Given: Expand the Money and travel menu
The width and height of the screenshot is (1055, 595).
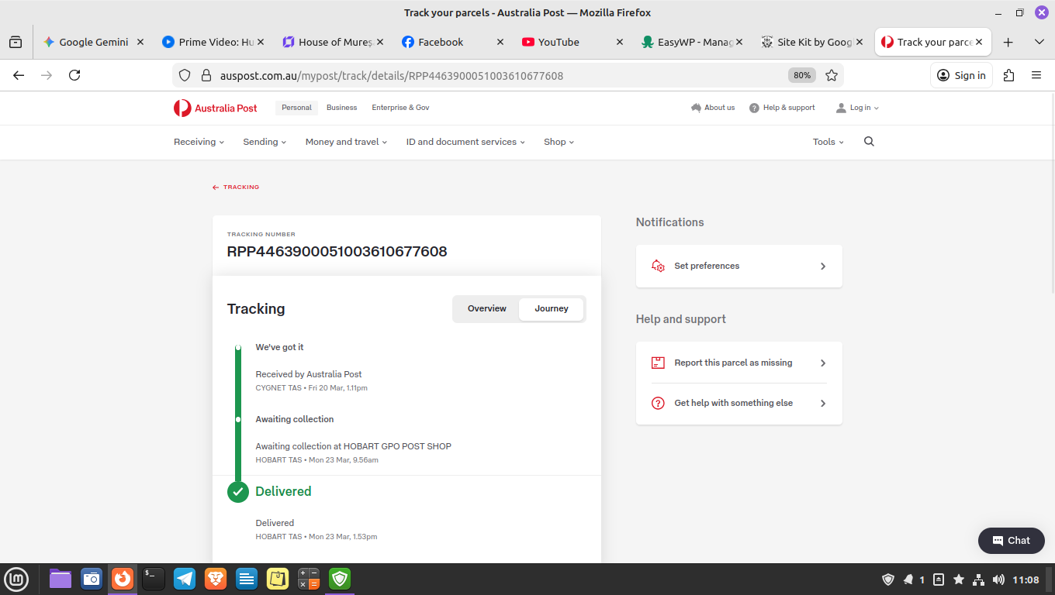Looking at the screenshot, I should 346,142.
